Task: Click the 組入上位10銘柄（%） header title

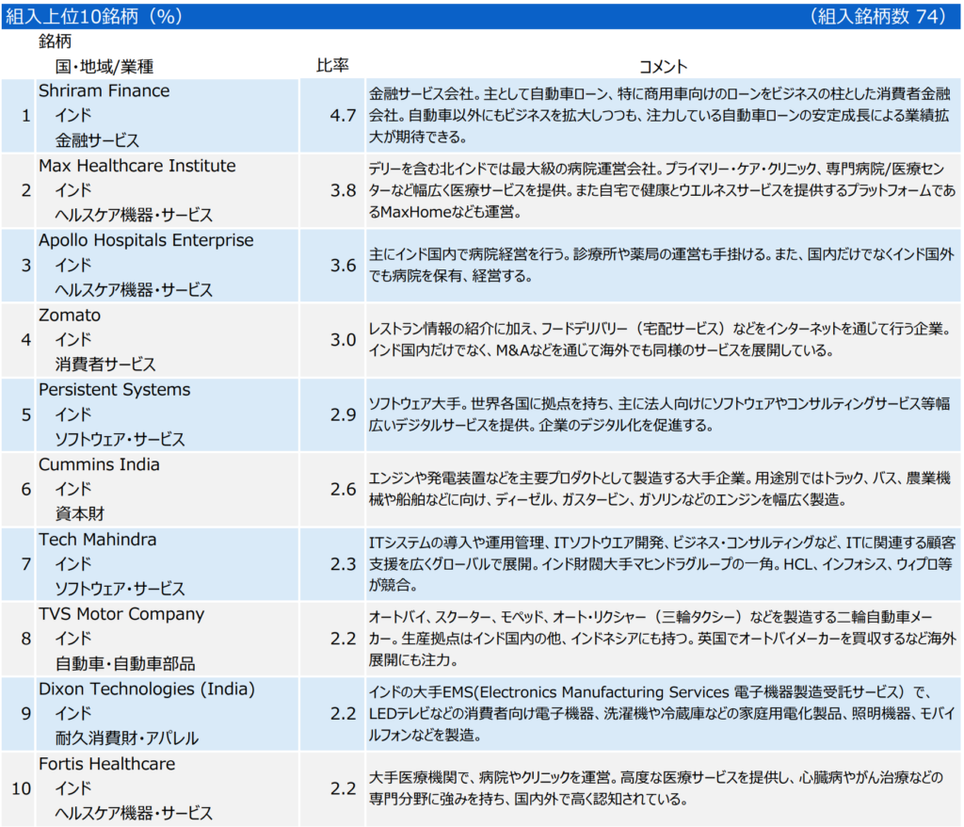Action: (94, 16)
